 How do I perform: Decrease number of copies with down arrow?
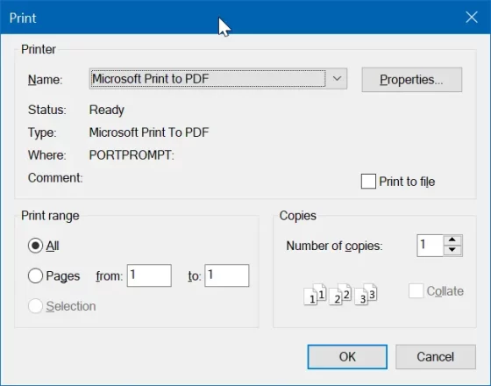pyautogui.click(x=452, y=250)
